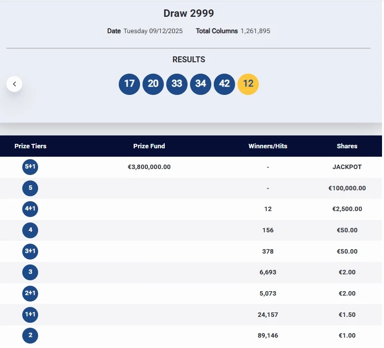The width and height of the screenshot is (384, 348).
Task: Click result ball number 34
Action: [x=200, y=84]
